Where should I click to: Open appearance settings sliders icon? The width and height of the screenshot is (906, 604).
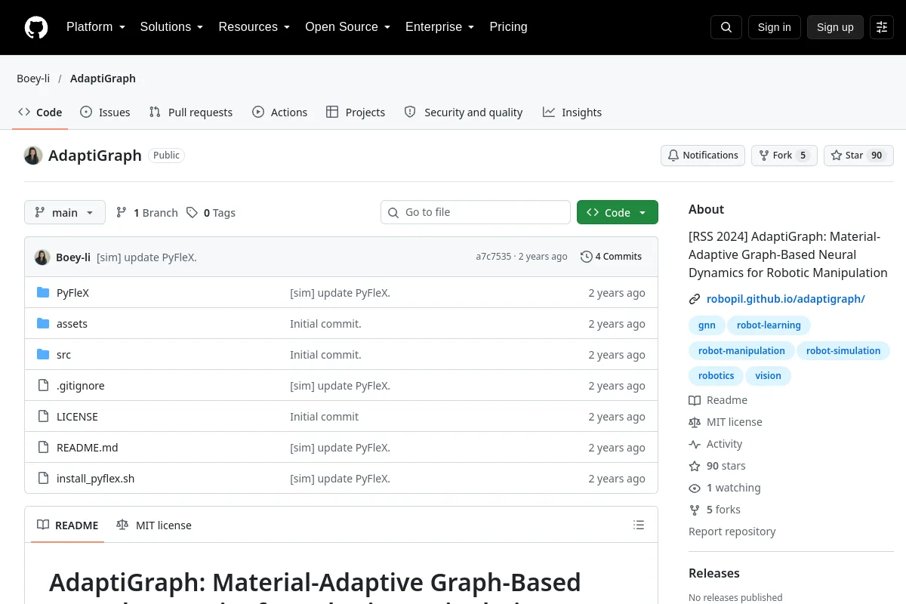pos(882,27)
